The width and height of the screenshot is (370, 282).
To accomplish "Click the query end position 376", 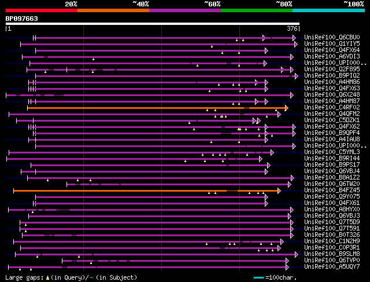I will (292, 28).
